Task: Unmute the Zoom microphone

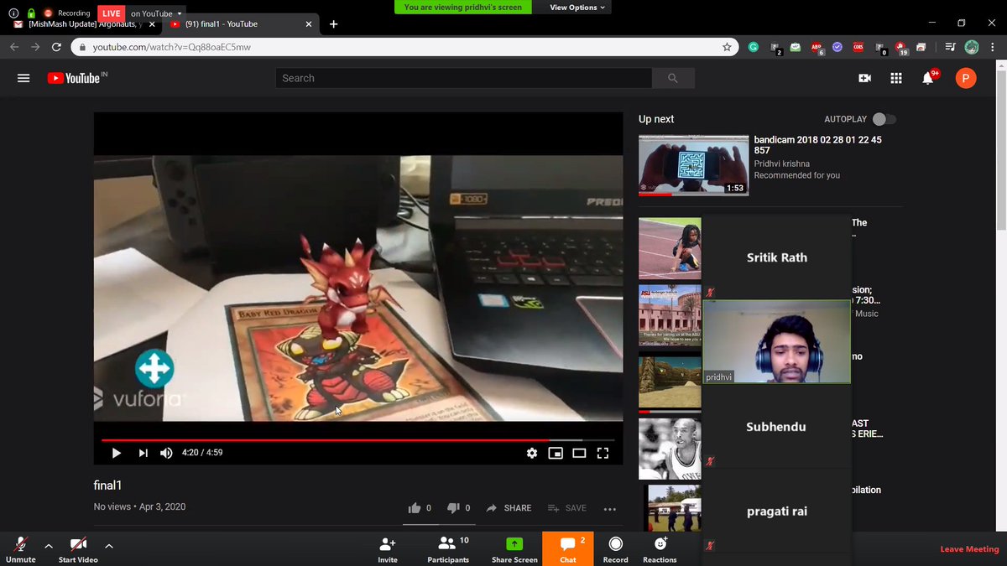Action: (x=21, y=548)
